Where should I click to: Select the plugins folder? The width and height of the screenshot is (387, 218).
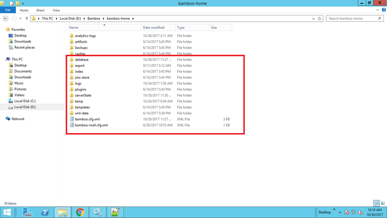tap(81, 89)
